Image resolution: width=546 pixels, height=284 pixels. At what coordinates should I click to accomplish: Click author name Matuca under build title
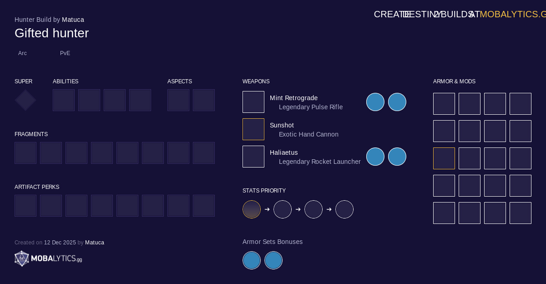pyautogui.click(x=73, y=20)
